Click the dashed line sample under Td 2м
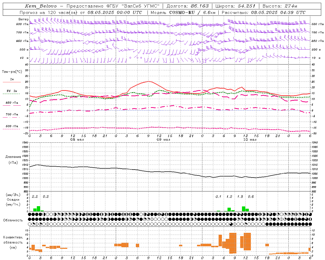 pos(11,94)
